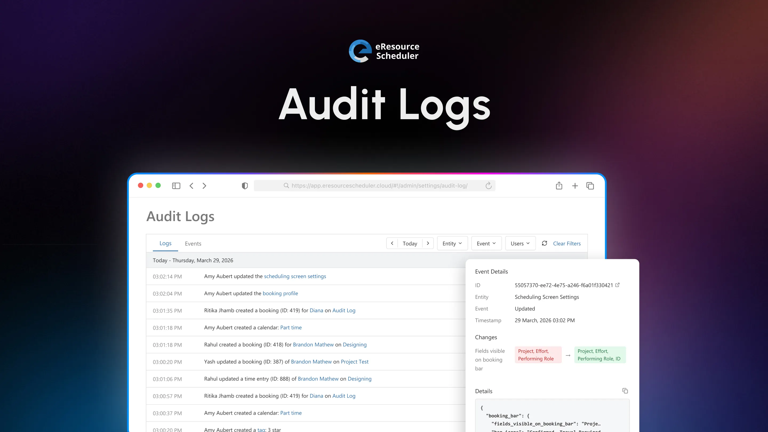Go back with browser back arrow
Image resolution: width=768 pixels, height=432 pixels.
coord(191,186)
